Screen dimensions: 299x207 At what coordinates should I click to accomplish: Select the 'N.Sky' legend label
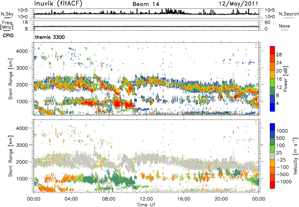(x=7, y=14)
